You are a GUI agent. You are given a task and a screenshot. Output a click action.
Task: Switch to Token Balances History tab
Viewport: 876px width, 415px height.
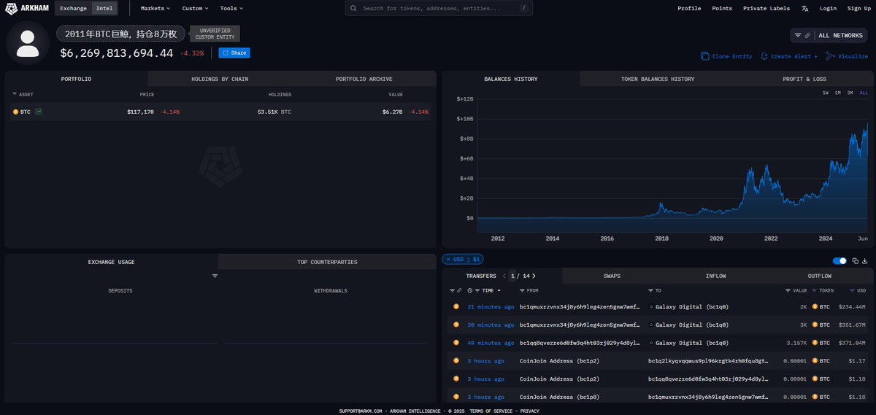tap(658, 79)
